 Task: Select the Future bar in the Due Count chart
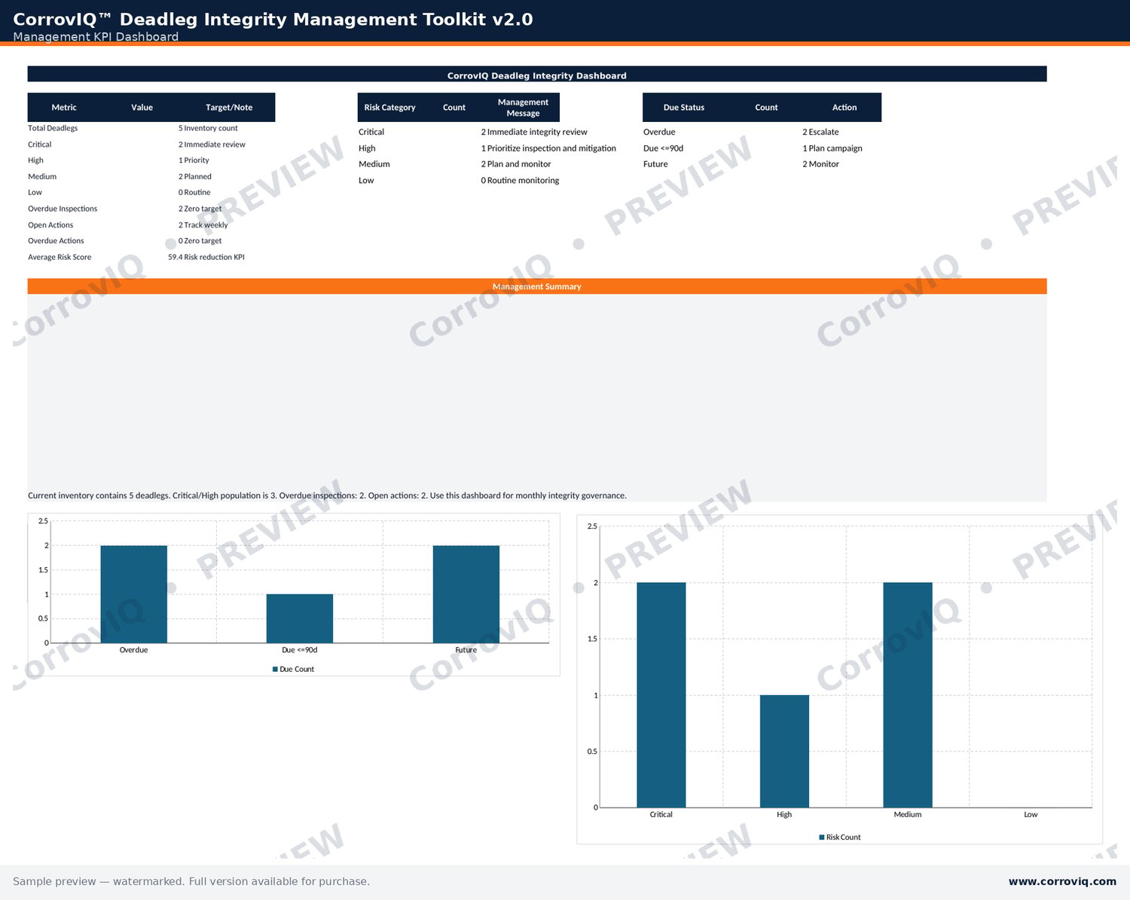point(466,594)
